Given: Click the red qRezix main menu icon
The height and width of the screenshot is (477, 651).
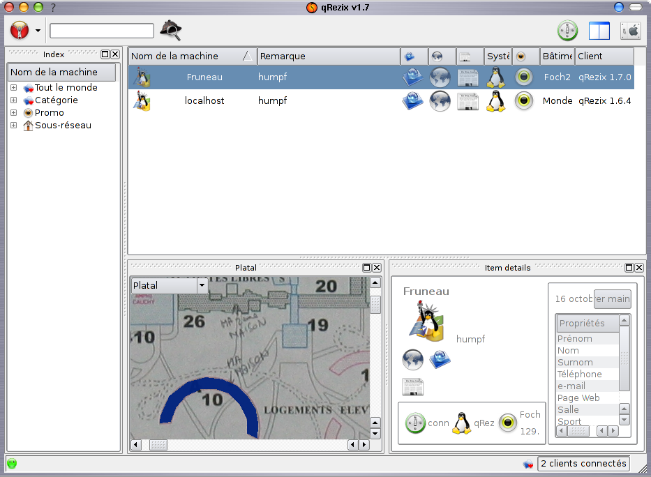Looking at the screenshot, I should pos(20,30).
